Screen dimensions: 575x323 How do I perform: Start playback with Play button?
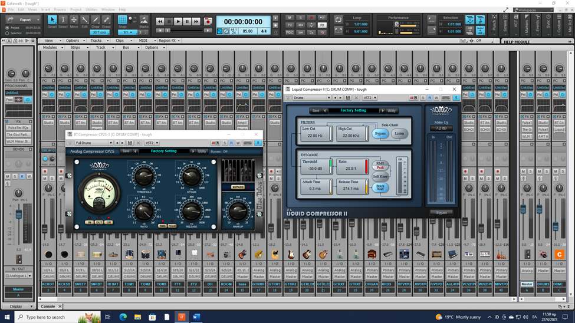178,22
